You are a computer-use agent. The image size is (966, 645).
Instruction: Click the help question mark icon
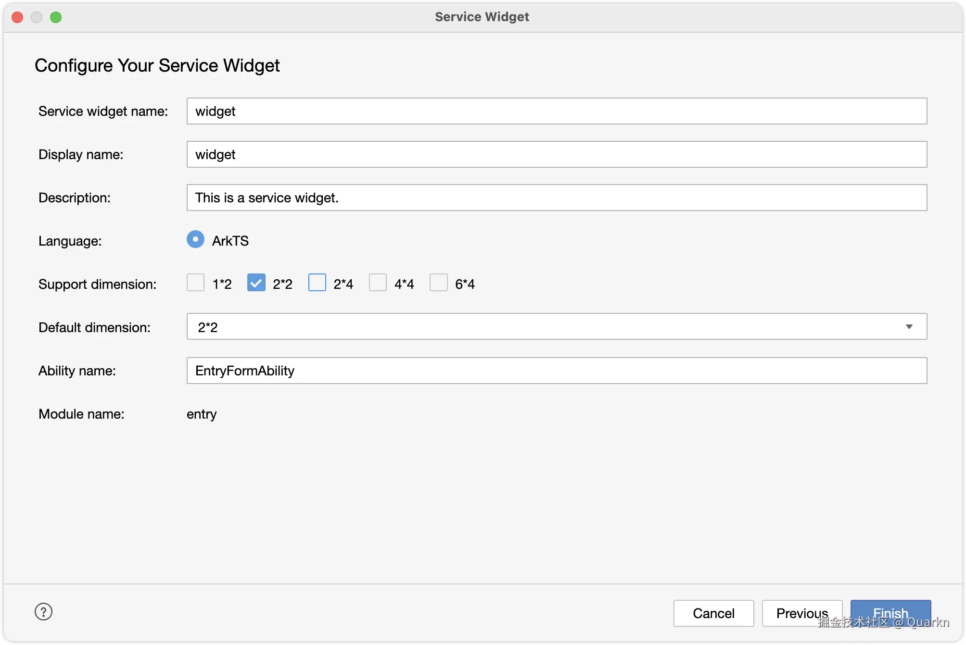tap(43, 612)
